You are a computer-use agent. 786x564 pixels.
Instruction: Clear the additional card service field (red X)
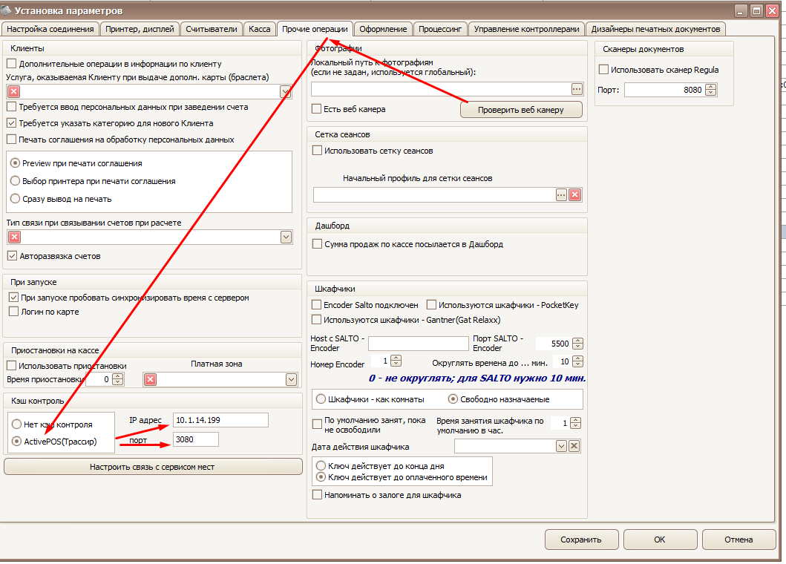coord(14,91)
